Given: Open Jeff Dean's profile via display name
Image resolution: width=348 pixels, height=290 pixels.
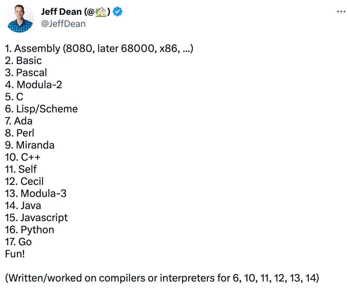Looking at the screenshot, I should pyautogui.click(x=61, y=12).
